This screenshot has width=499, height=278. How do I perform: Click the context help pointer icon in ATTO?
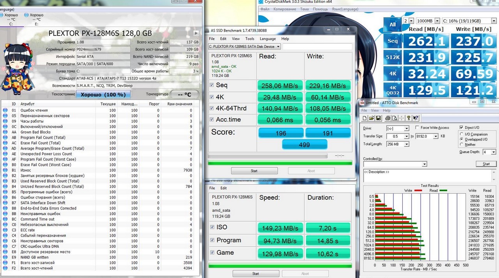(416, 118)
